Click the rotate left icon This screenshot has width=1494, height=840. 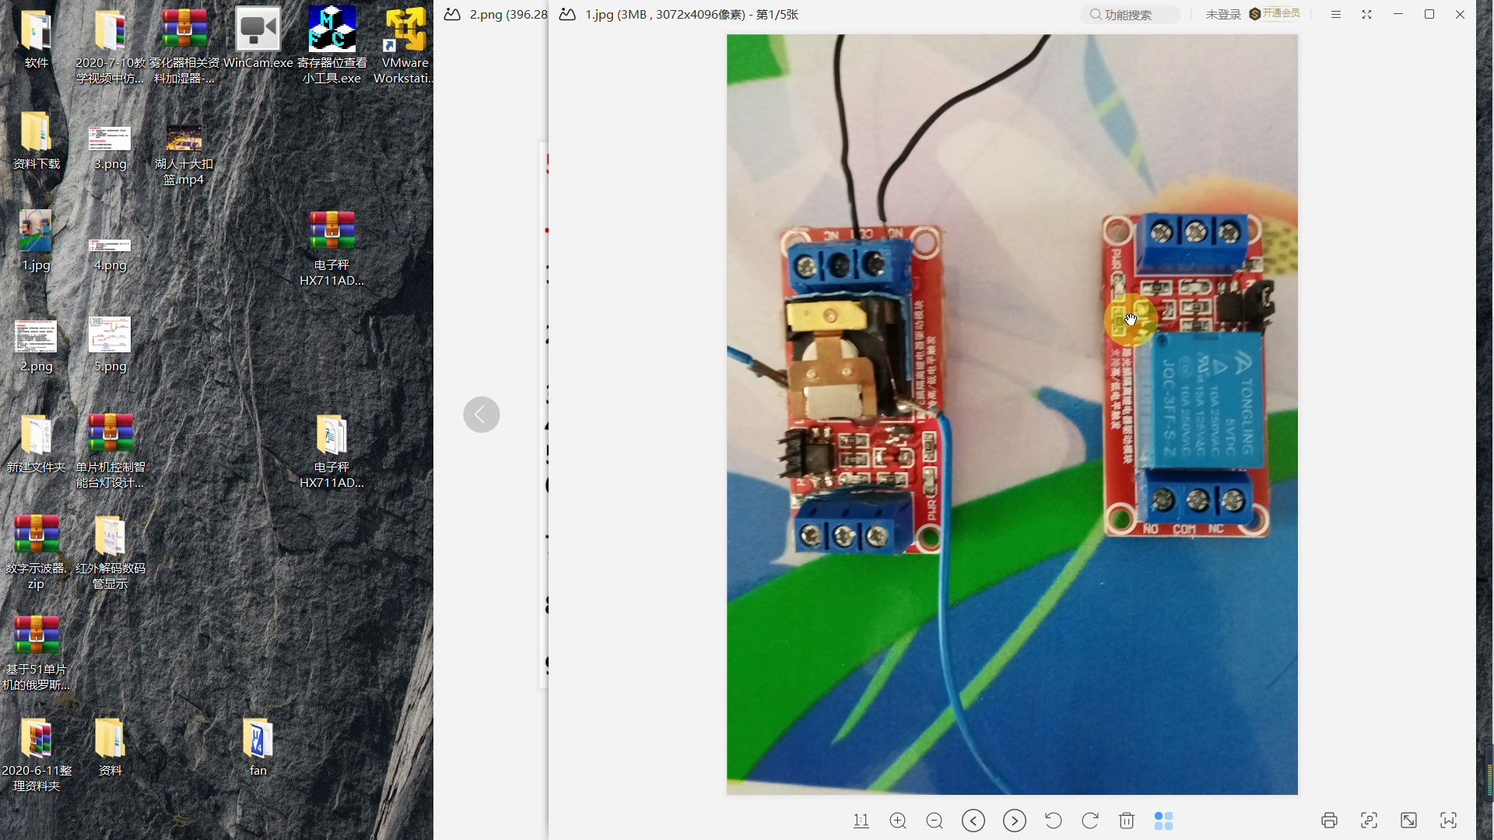tap(1052, 820)
